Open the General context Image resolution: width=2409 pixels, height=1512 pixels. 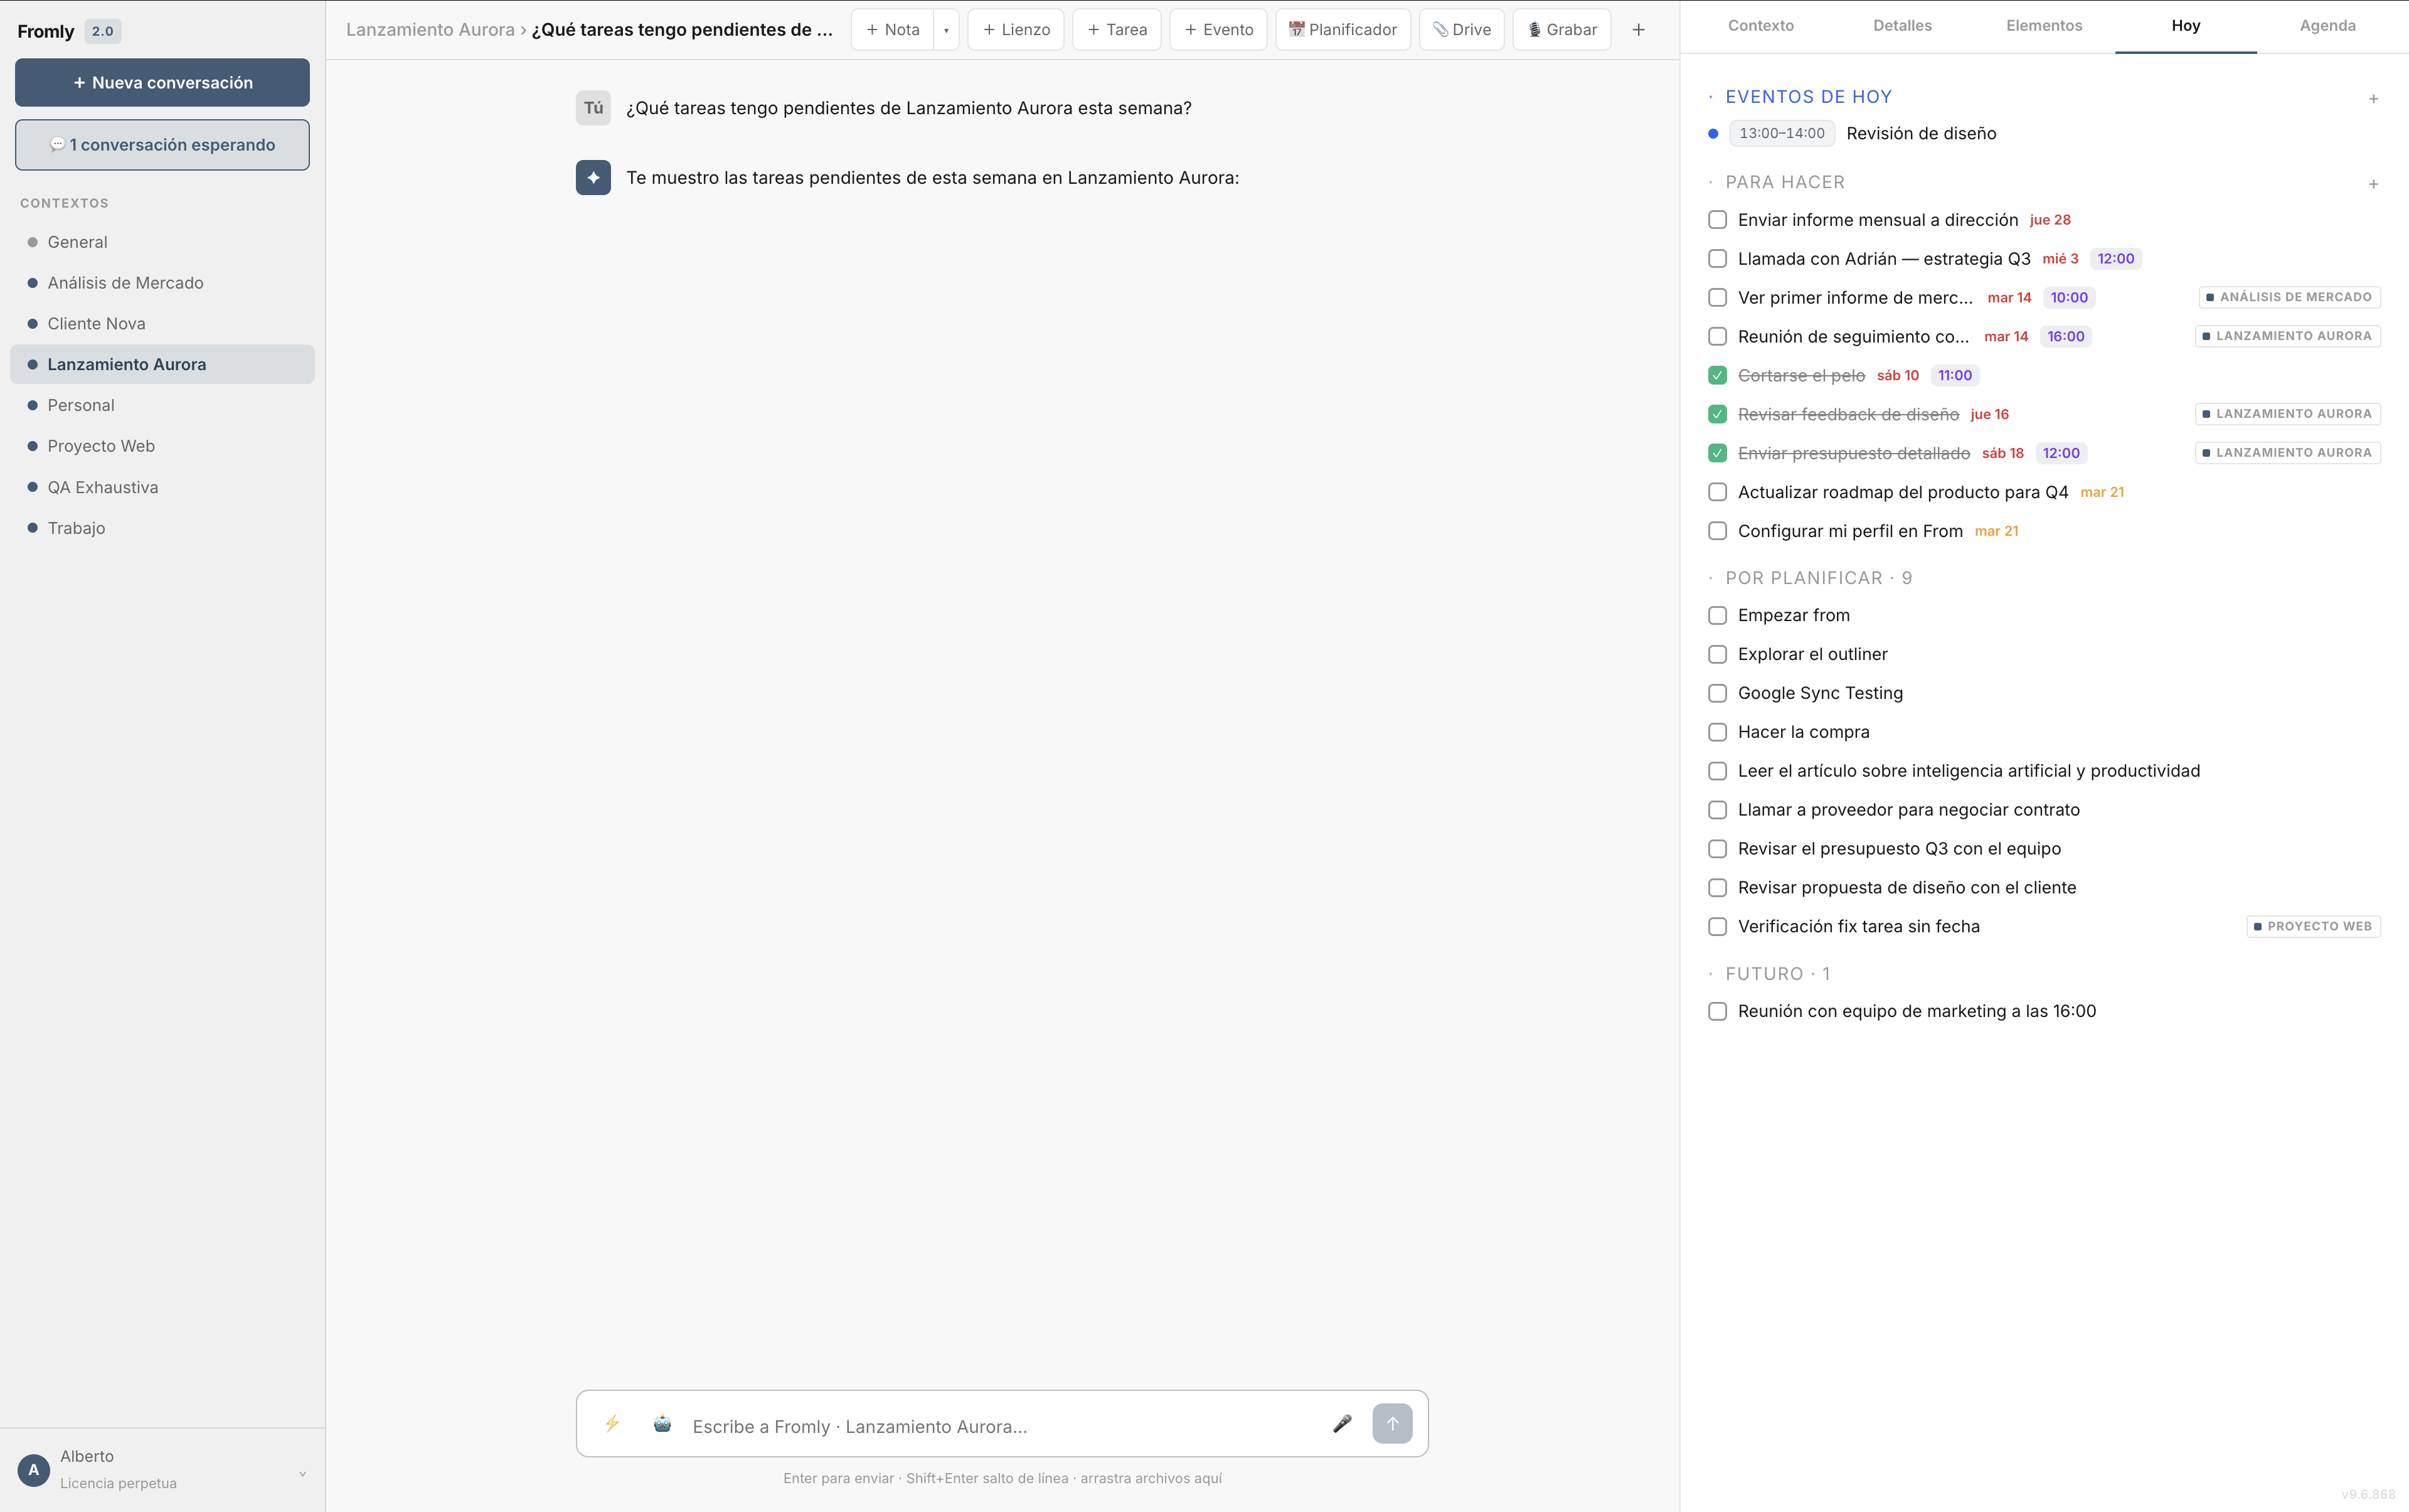(162, 242)
